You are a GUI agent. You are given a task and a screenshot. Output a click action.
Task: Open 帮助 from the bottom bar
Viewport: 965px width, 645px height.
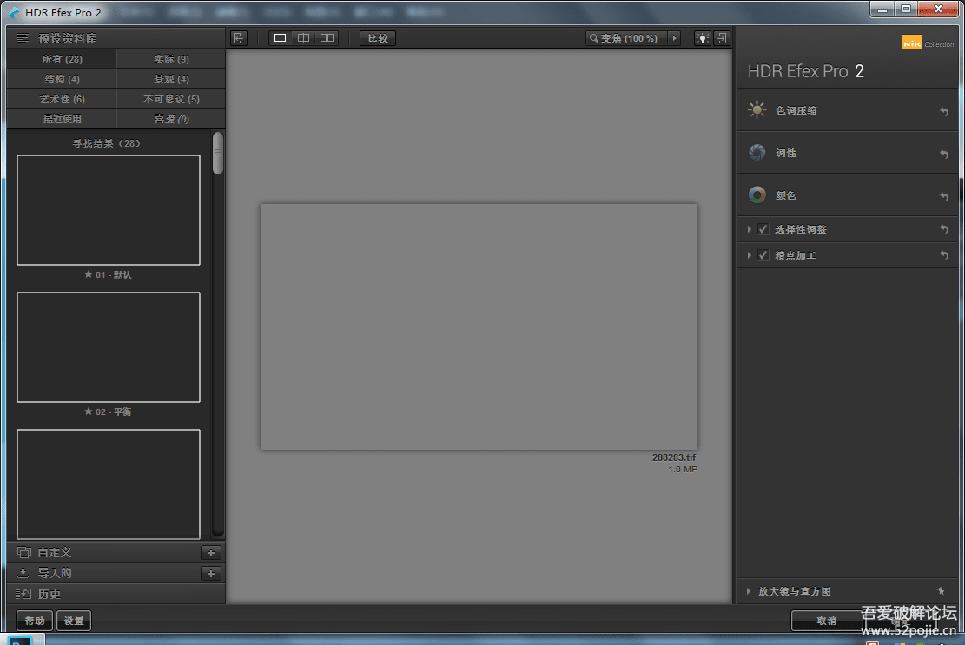tap(35, 621)
